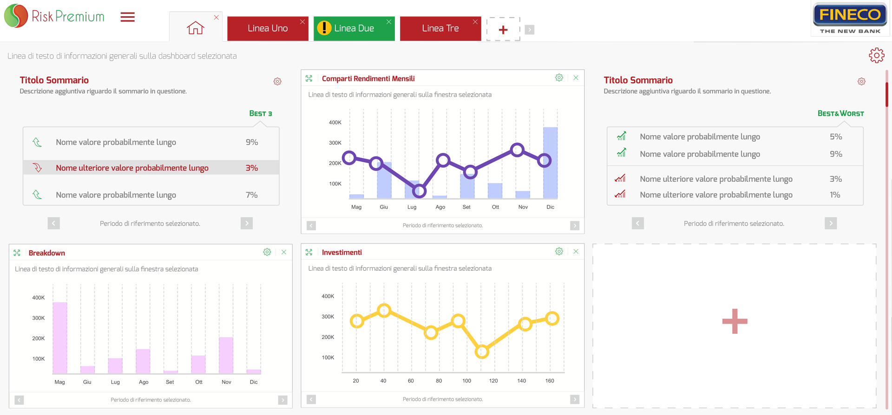Screen dimensions: 892x415
Task: Expand the Breakdown panel
Action: pos(17,253)
